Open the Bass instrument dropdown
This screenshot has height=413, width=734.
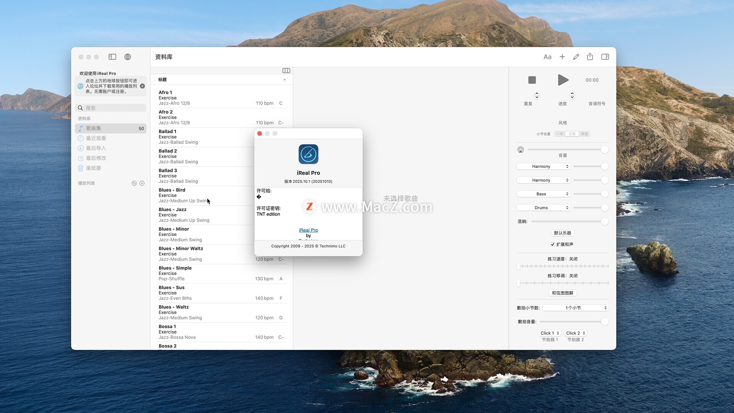click(x=543, y=194)
